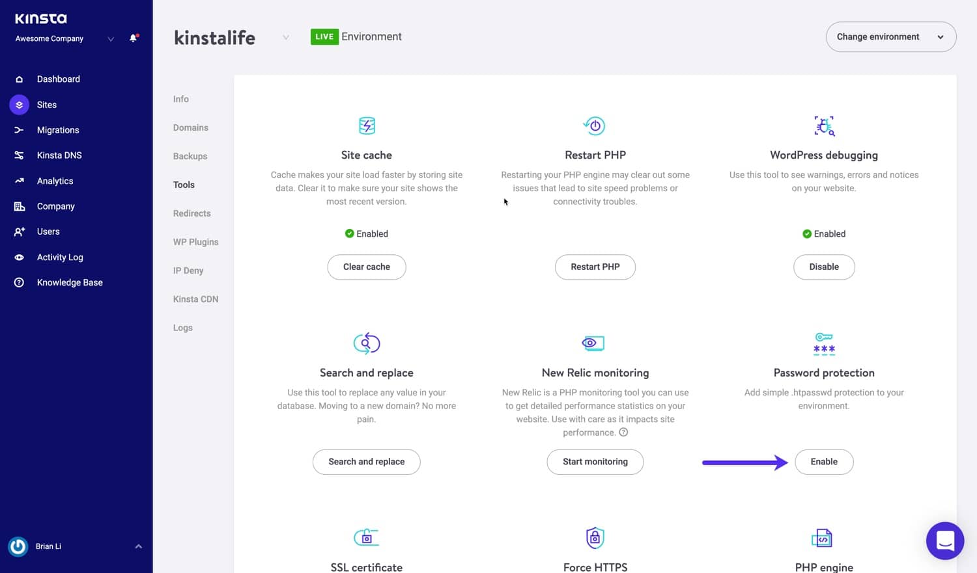Expand the Awesome Company switcher

(x=111, y=39)
